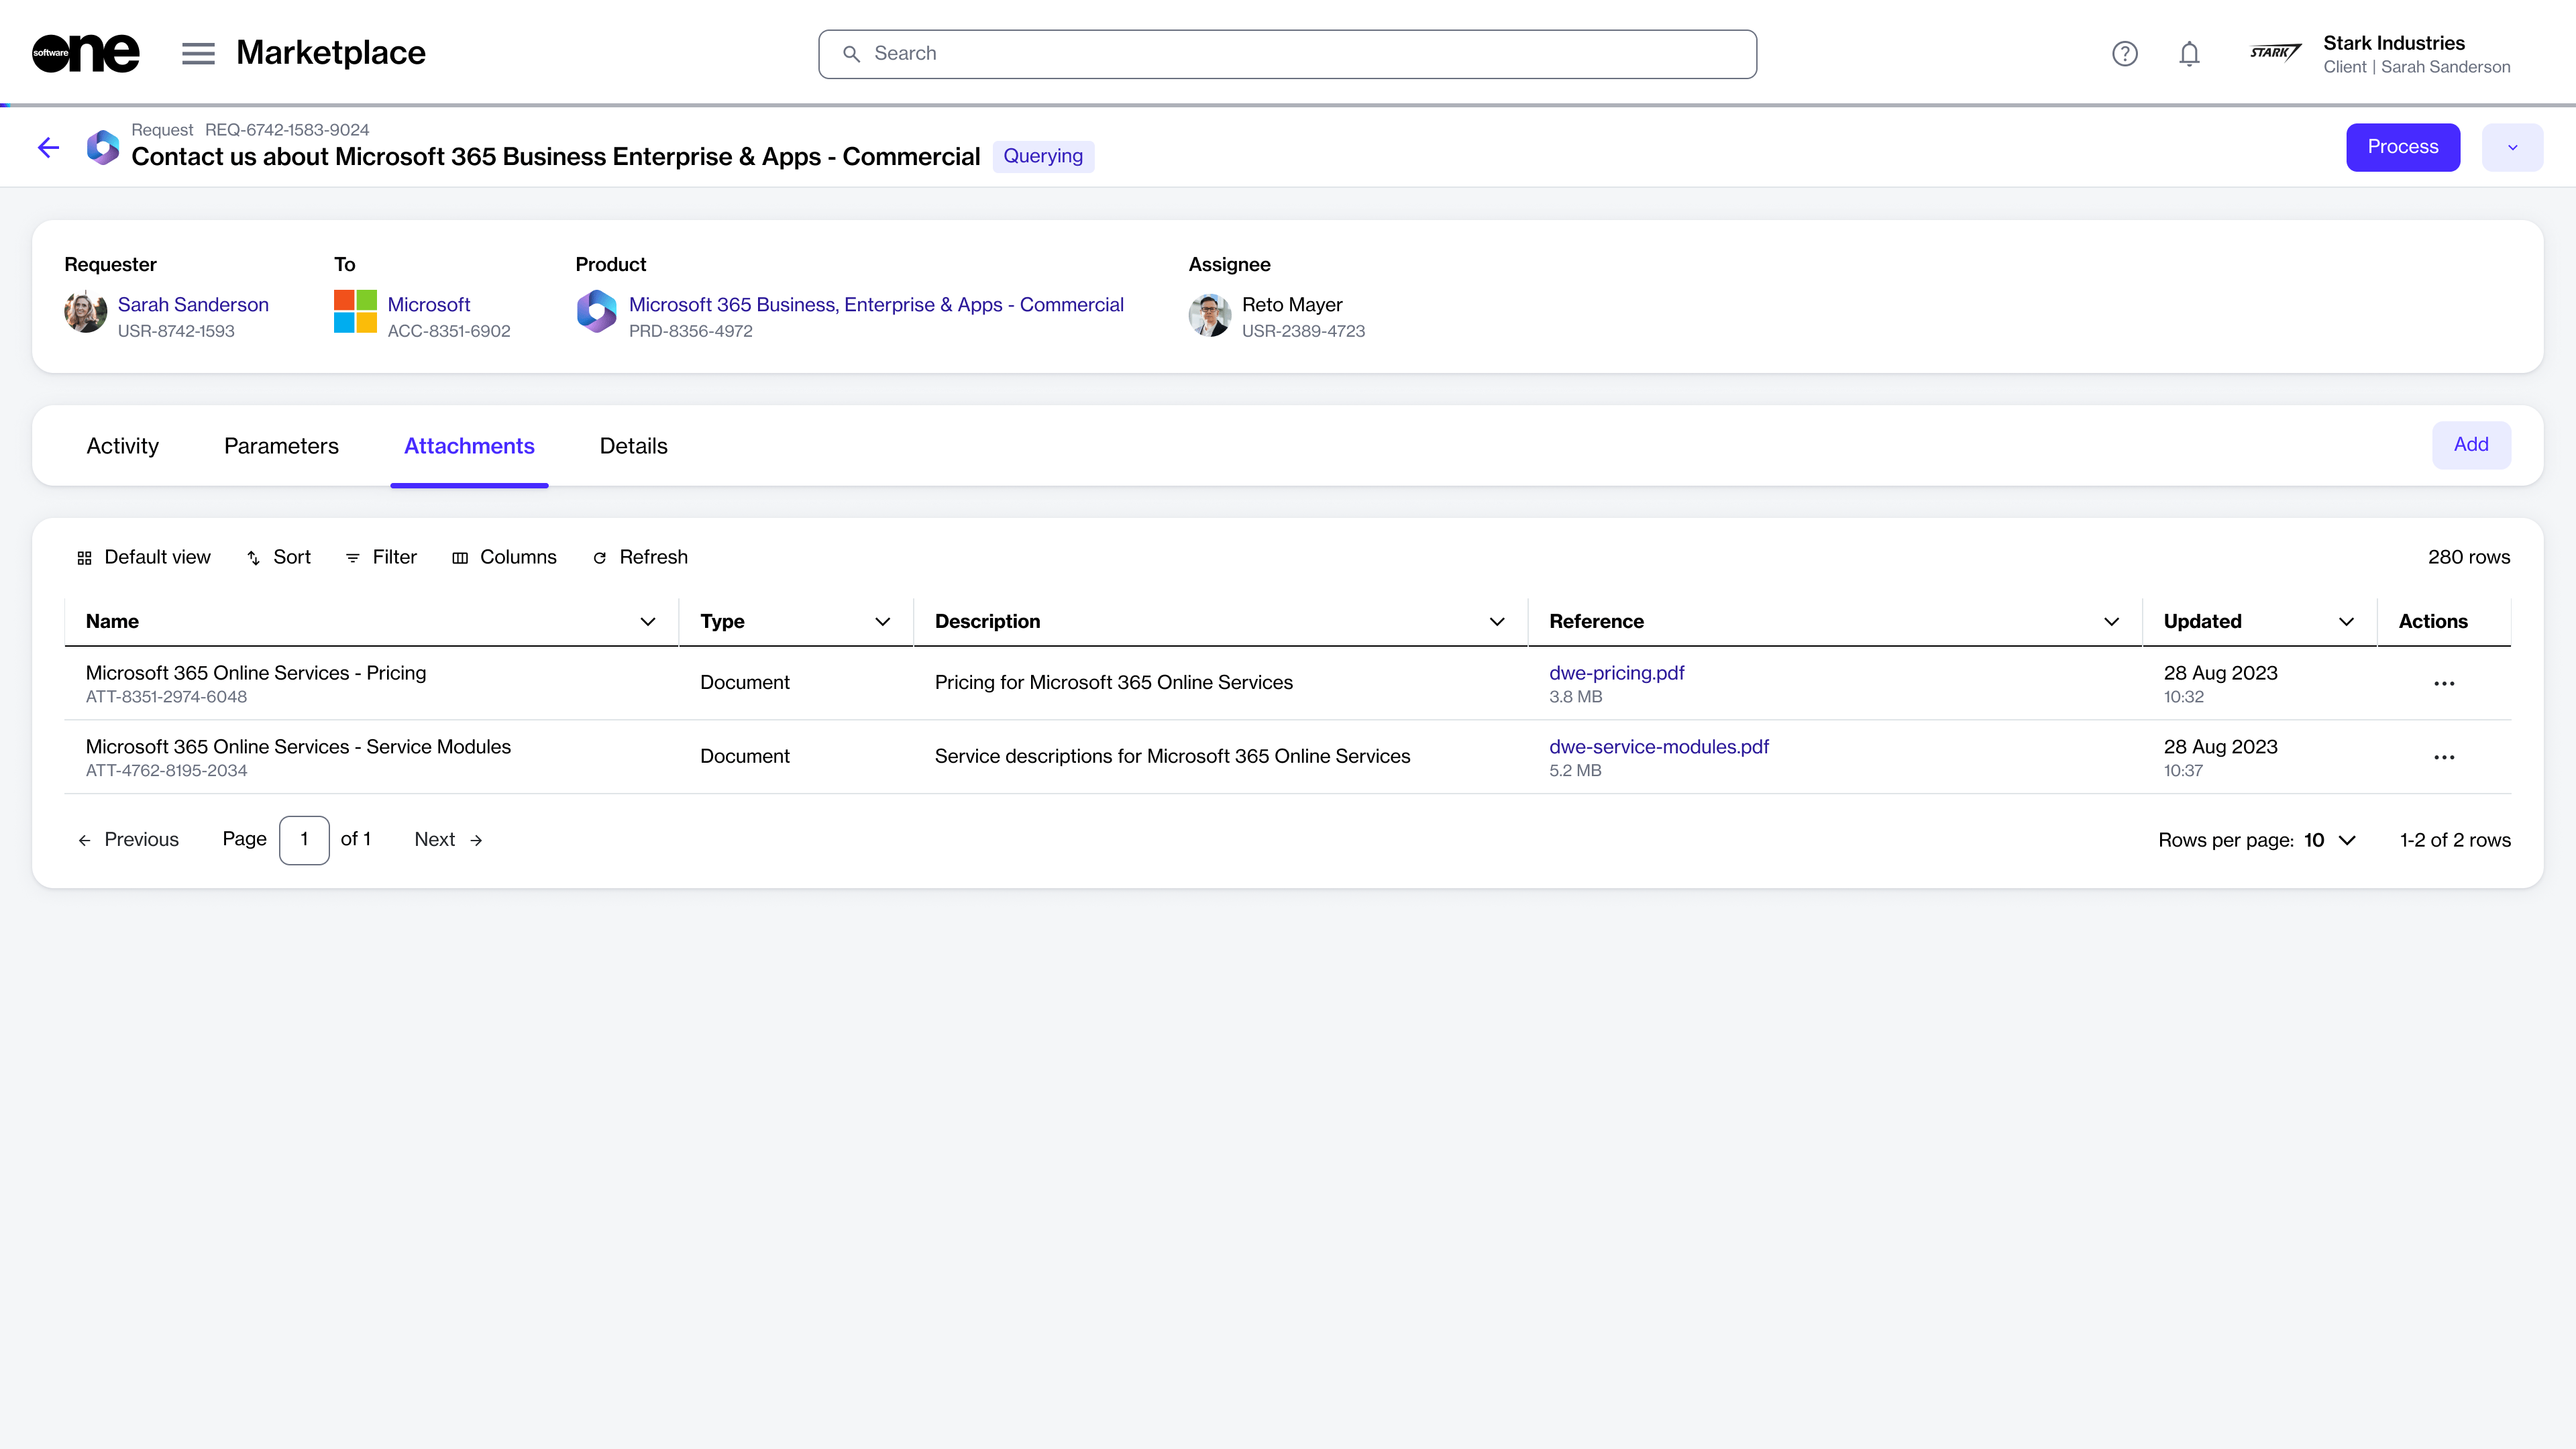Open the hamburger navigation menu
Viewport: 2576px width, 1449px height.
pyautogui.click(x=198, y=53)
